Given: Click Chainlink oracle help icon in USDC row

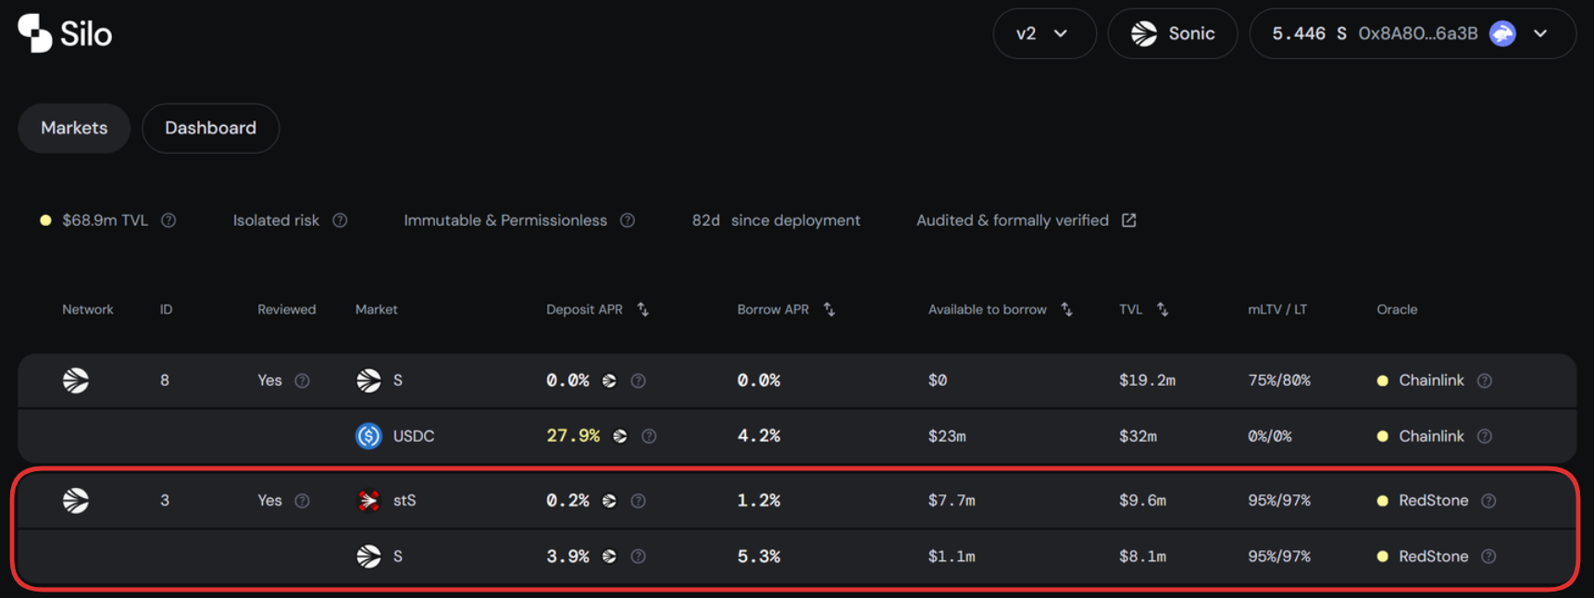Looking at the screenshot, I should pyautogui.click(x=1485, y=436).
